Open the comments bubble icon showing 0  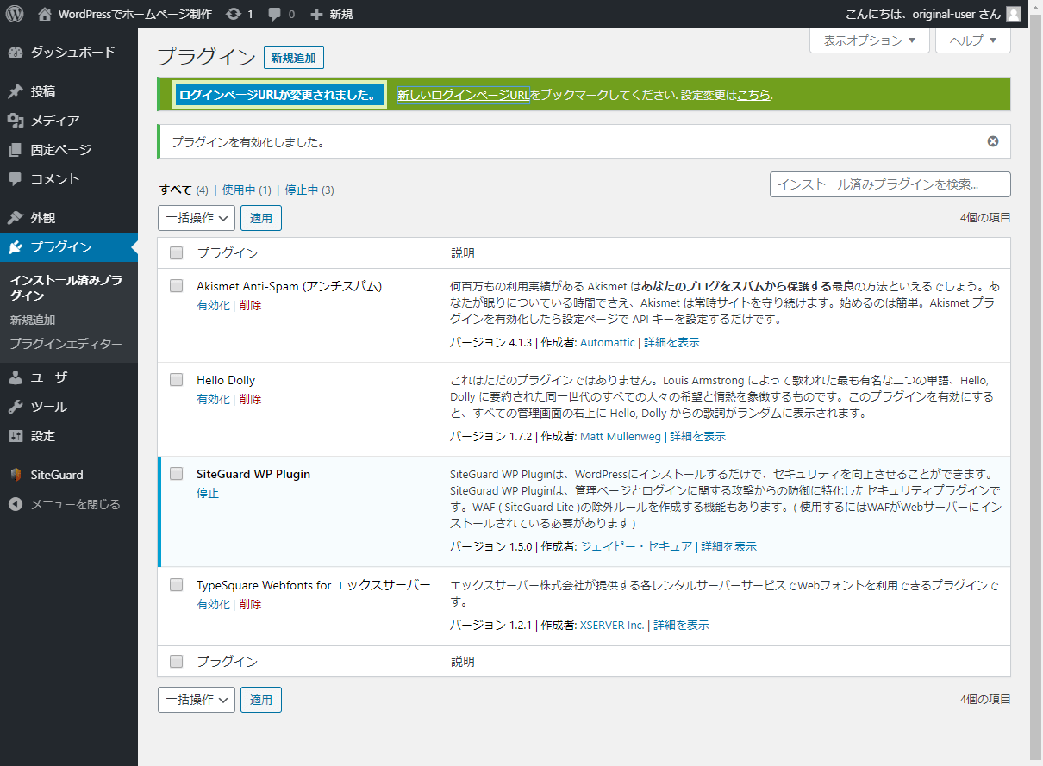pyautogui.click(x=275, y=15)
